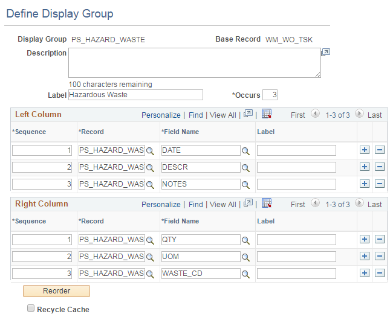Delete the DESCR row
Screen dimensions: 390x317
(380, 167)
